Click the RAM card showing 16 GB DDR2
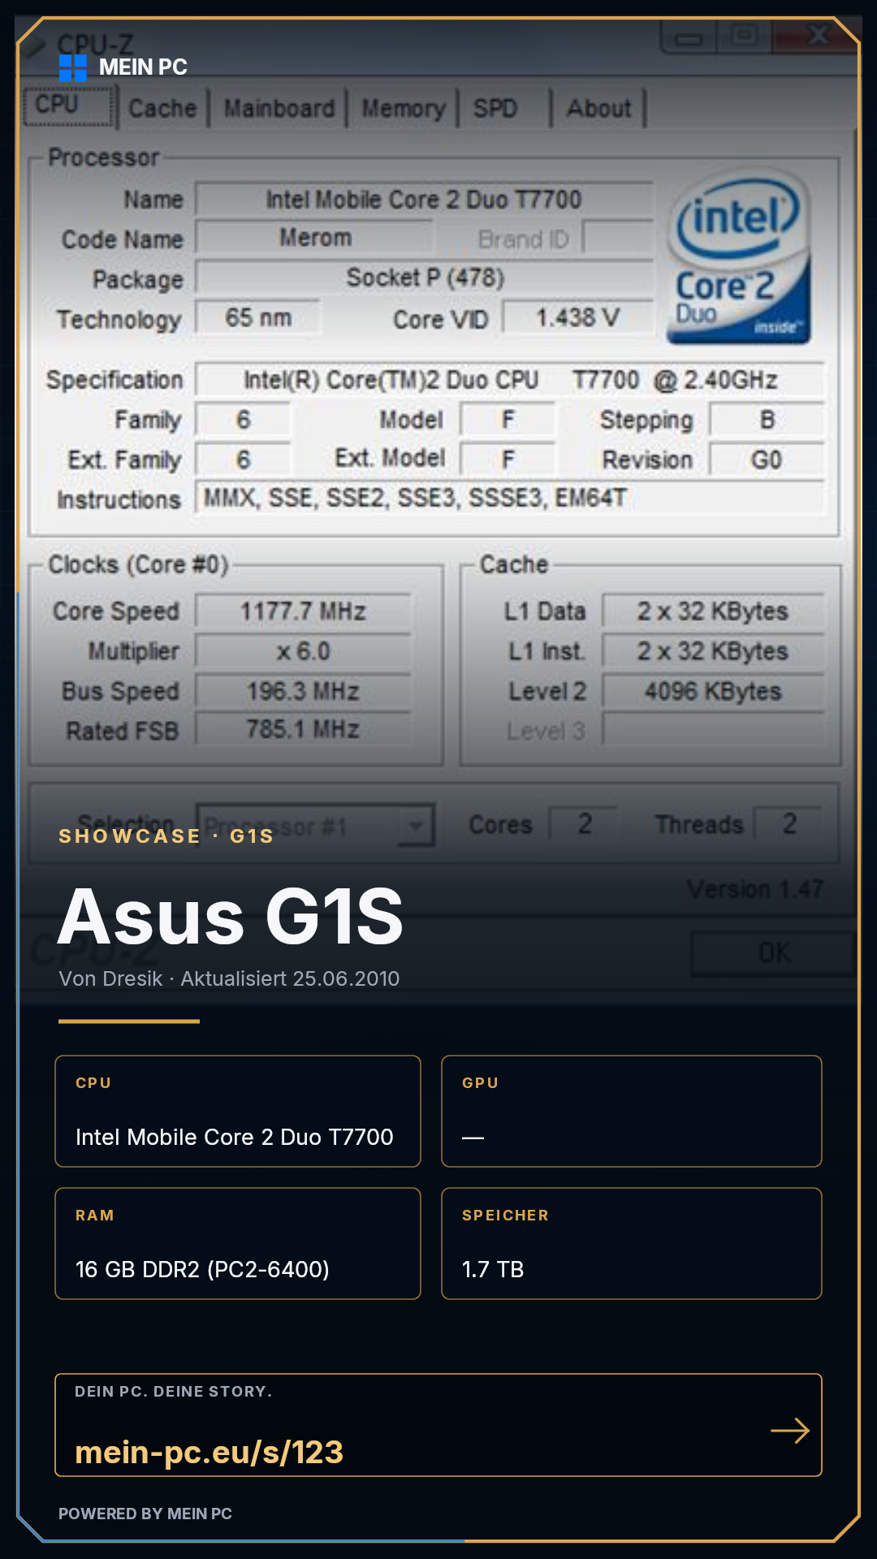Viewport: 877px width, 1559px height. pyautogui.click(x=238, y=1243)
